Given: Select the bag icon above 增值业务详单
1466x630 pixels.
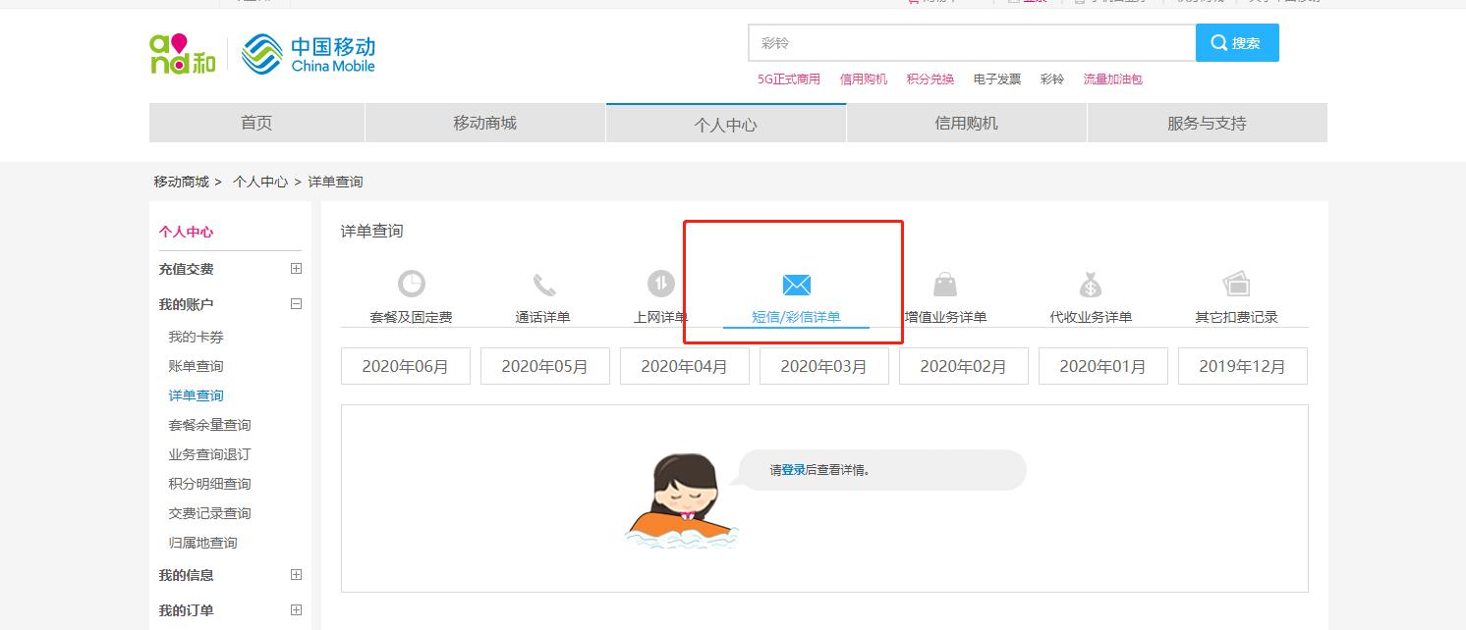Looking at the screenshot, I should coord(946,284).
